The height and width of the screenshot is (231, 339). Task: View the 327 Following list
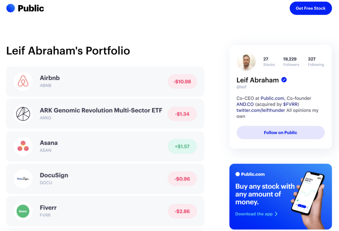tap(316, 62)
